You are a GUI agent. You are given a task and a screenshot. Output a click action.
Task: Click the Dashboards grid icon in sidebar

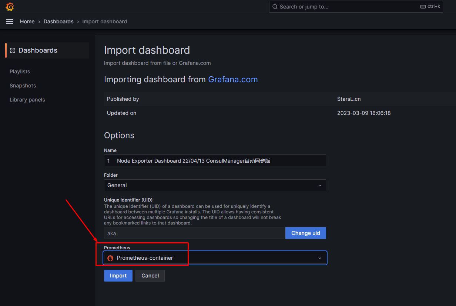(x=13, y=50)
